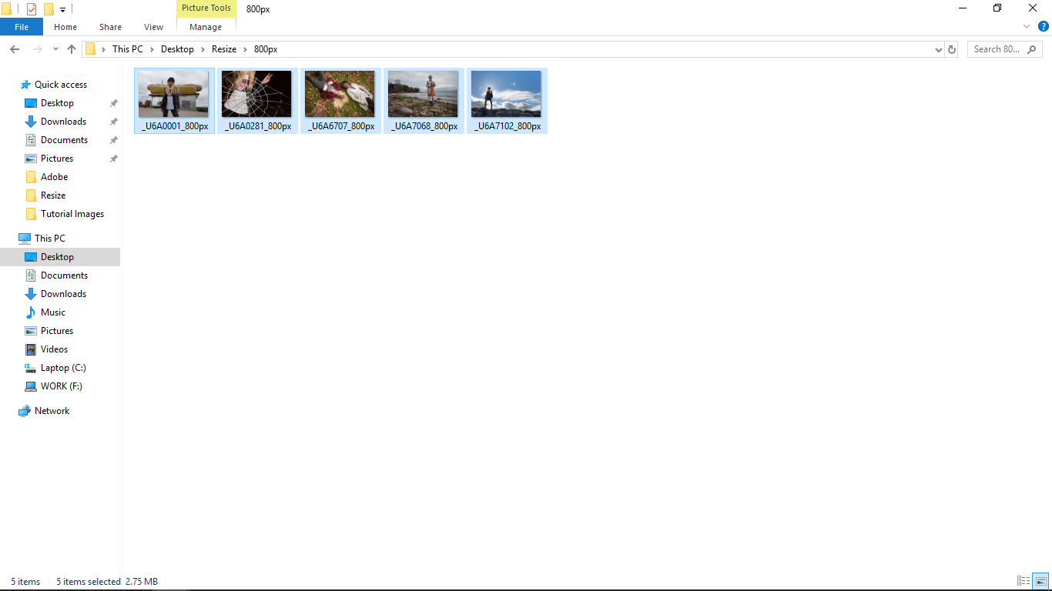This screenshot has width=1052, height=591.
Task: Open the recent locations dropdown arrow
Action: pyautogui.click(x=55, y=49)
